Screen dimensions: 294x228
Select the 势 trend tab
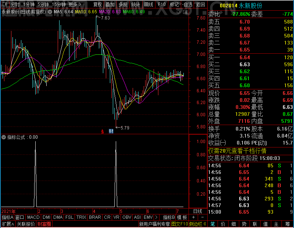(244, 224)
